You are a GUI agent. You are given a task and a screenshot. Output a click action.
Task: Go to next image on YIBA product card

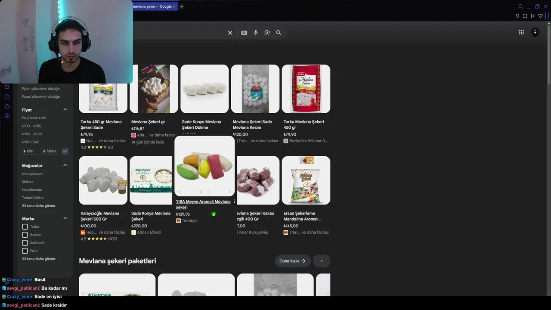[229, 192]
